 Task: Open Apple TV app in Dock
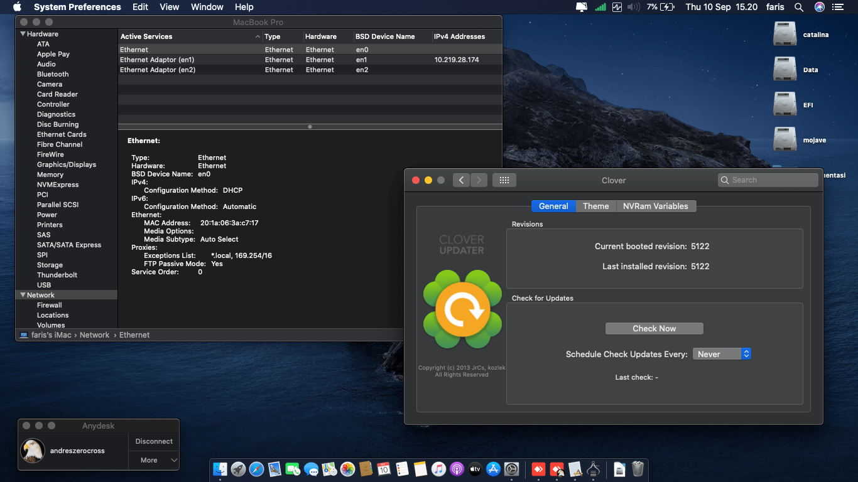(475, 469)
